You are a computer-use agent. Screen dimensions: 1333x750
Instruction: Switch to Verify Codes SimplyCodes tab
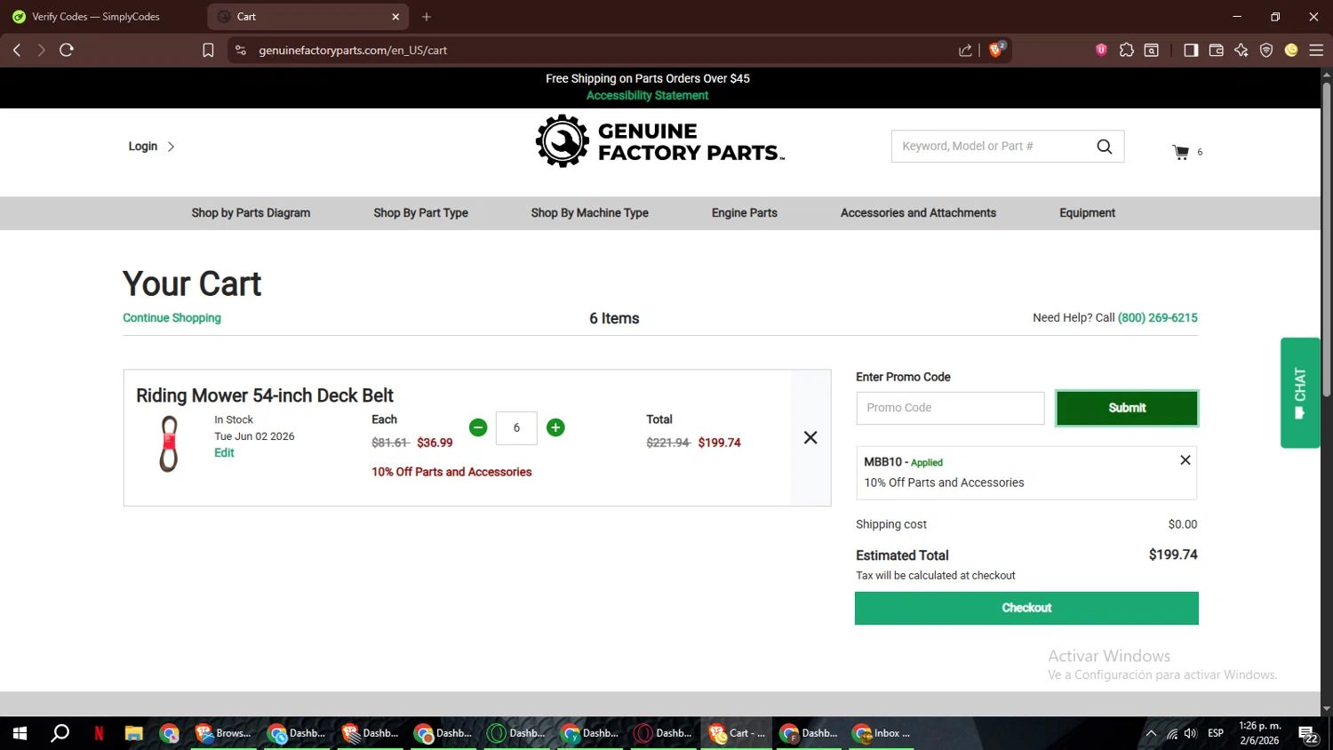(x=98, y=16)
